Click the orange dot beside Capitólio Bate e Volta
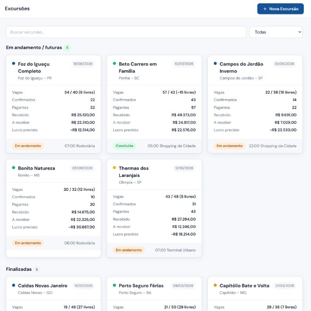The image size is (311, 311). [x=215, y=285]
